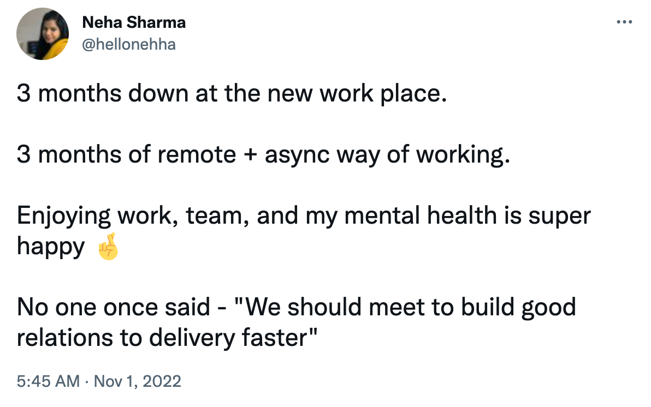Click the date Nov 1, 2022
This screenshot has width=651, height=407.
(x=138, y=382)
